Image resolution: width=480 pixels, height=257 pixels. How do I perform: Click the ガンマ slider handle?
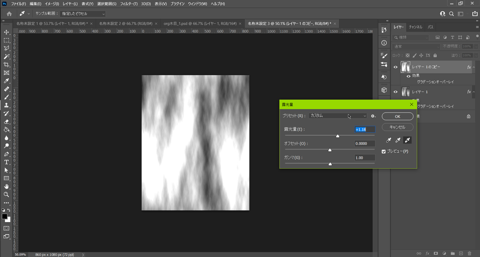point(330,164)
